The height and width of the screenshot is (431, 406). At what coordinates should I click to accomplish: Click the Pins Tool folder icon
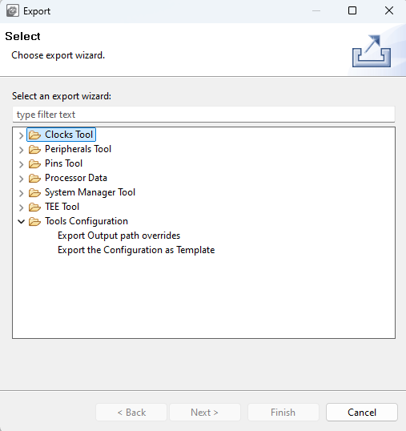tap(35, 163)
